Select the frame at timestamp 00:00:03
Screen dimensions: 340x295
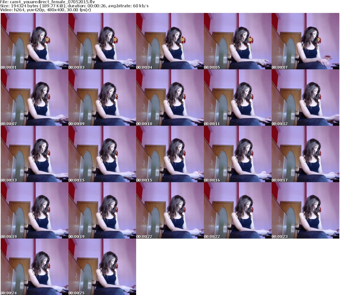(102, 41)
